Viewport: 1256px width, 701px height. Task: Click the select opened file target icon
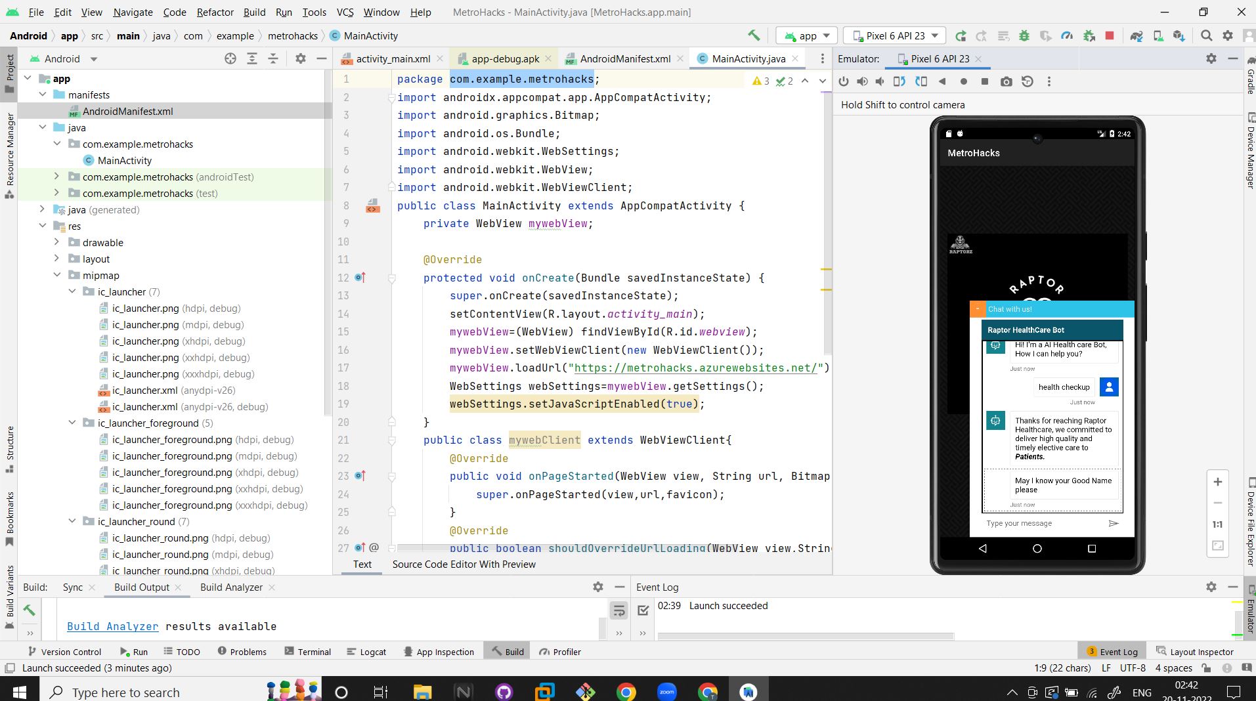pyautogui.click(x=230, y=59)
